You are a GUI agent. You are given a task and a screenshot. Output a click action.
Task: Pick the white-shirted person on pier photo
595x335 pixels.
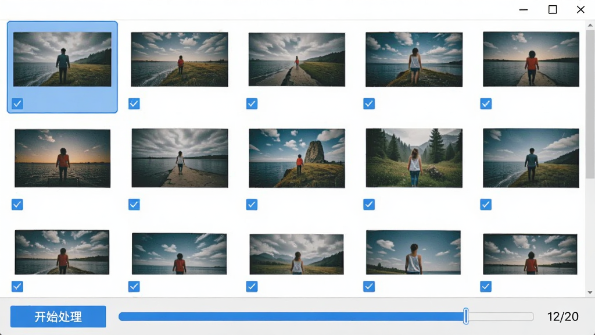pos(180,158)
